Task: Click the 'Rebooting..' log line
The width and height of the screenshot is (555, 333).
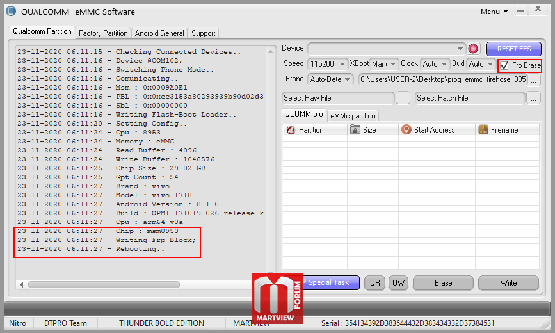Action: pyautogui.click(x=91, y=249)
